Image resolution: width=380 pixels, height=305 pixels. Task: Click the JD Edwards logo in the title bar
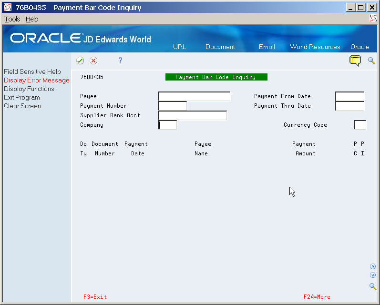point(8,7)
